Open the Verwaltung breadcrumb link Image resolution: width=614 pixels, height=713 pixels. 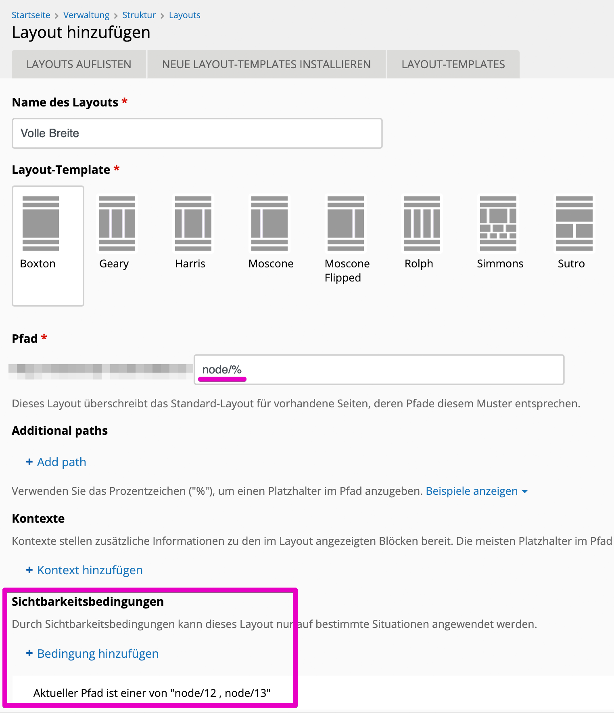click(86, 15)
